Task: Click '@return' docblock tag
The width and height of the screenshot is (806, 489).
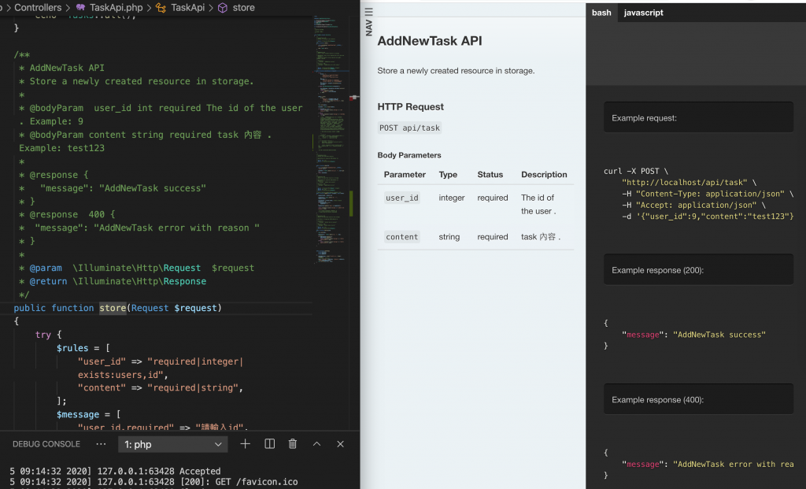Action: point(48,281)
